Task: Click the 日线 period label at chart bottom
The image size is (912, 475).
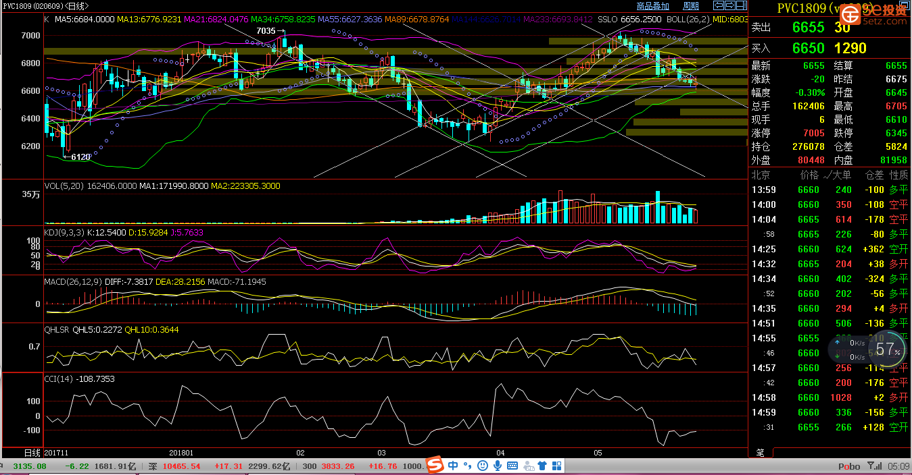Action: pyautogui.click(x=32, y=452)
